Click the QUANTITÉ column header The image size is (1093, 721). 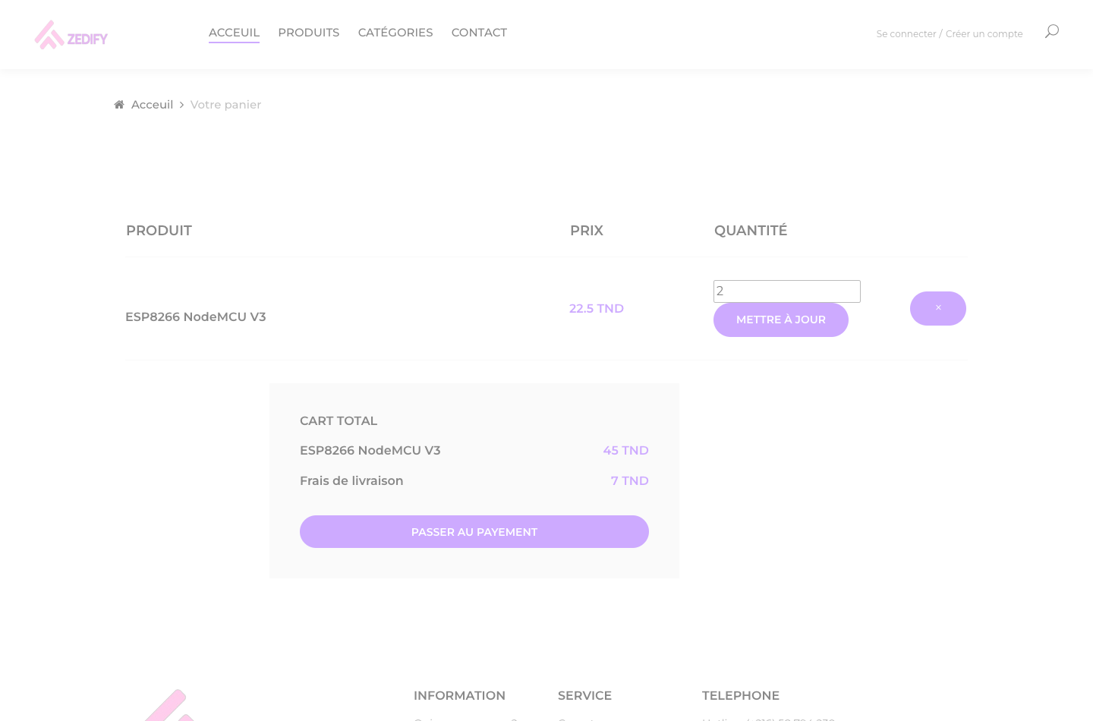pos(751,231)
